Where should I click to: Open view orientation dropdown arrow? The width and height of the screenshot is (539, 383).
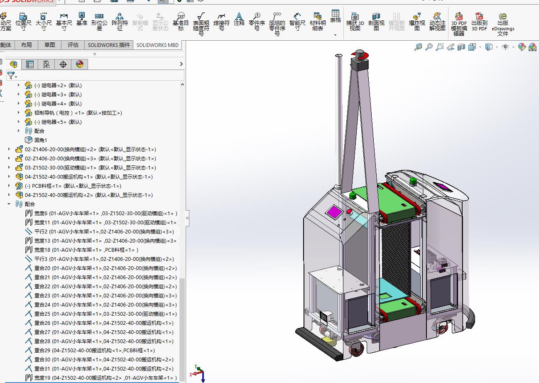(480, 47)
